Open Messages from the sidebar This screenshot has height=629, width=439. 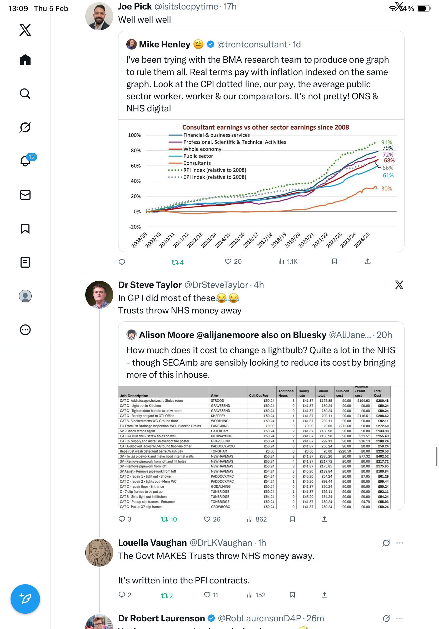pyautogui.click(x=25, y=195)
